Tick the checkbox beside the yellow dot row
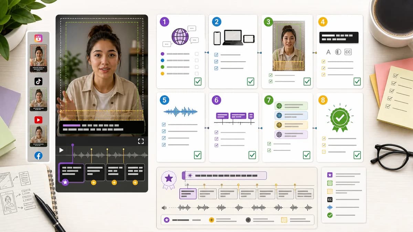 [x=197, y=74]
